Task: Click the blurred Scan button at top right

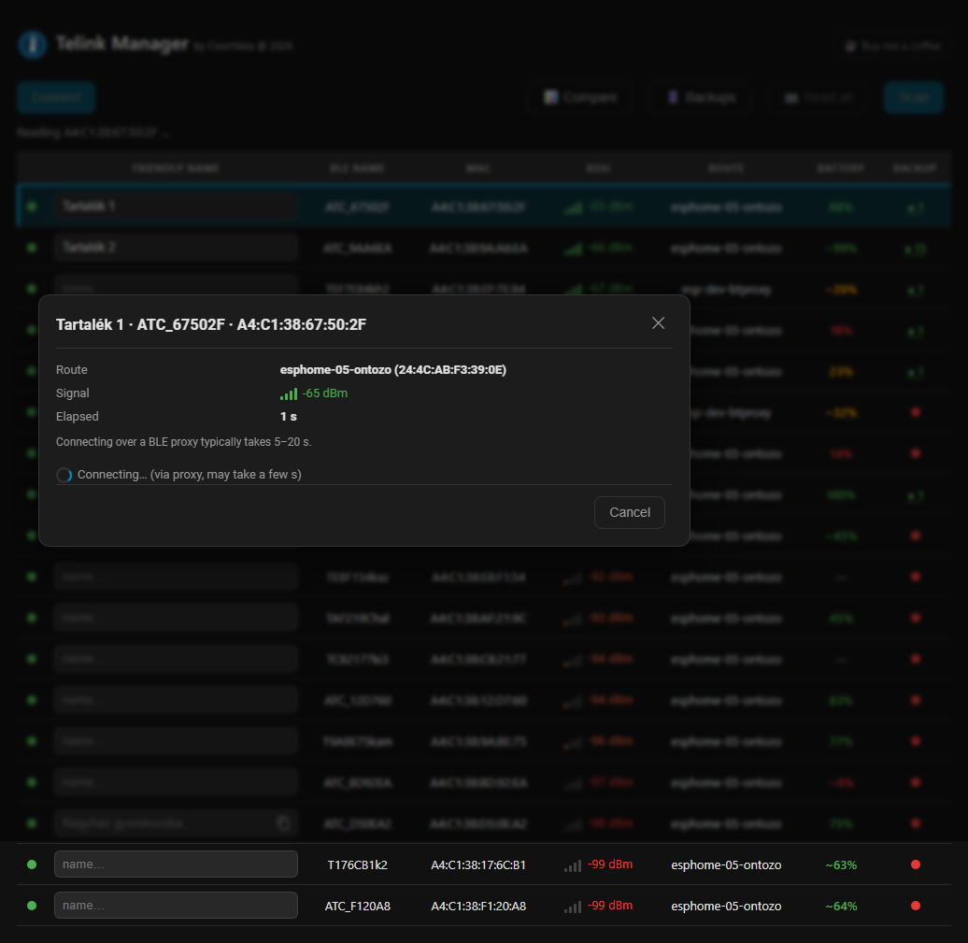Action: [914, 97]
